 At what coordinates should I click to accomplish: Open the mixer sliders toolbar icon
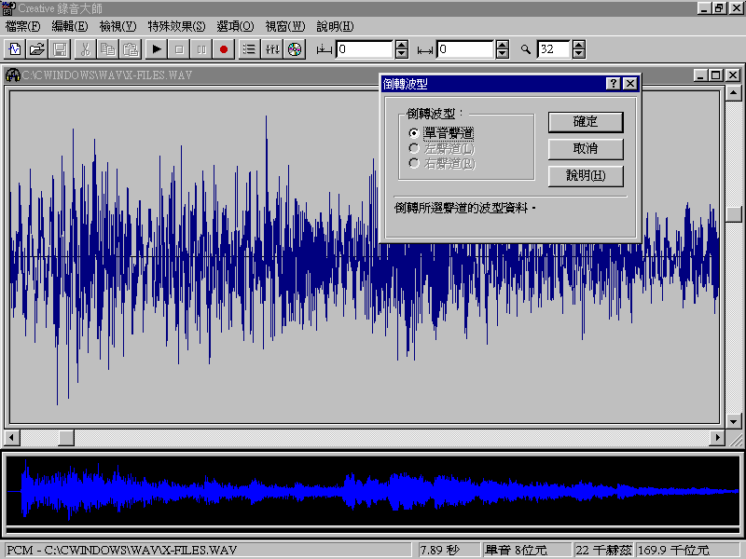coord(272,48)
